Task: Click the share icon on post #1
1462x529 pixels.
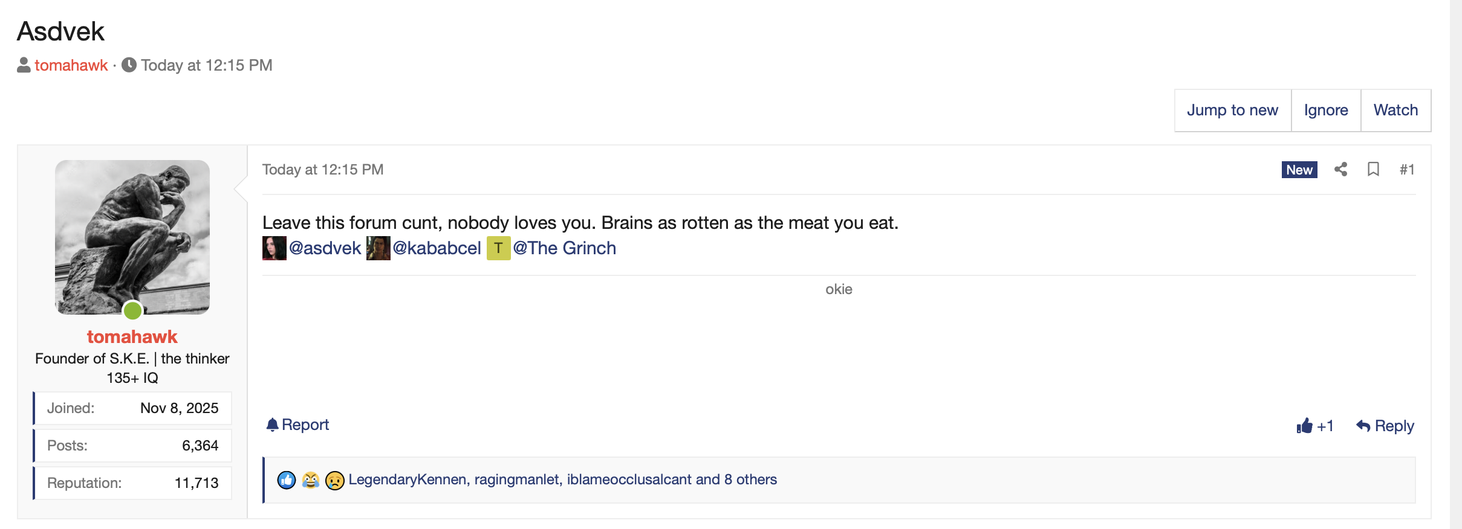Action: [x=1340, y=170]
